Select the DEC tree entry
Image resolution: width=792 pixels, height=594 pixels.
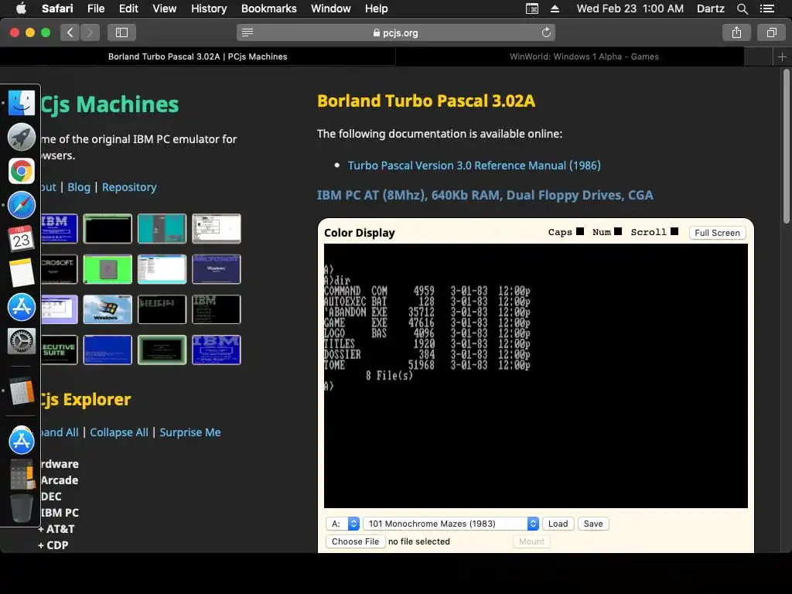51,497
